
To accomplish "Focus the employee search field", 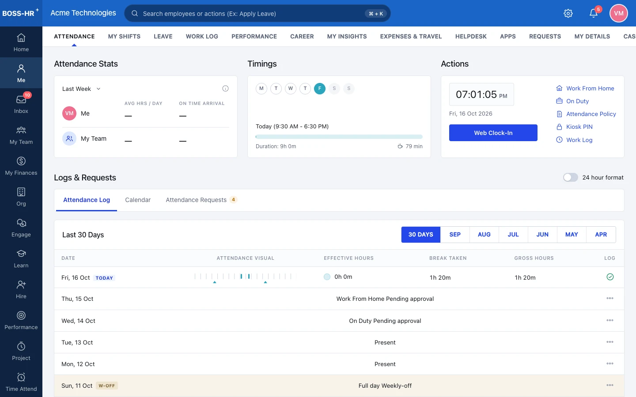I will [257, 13].
